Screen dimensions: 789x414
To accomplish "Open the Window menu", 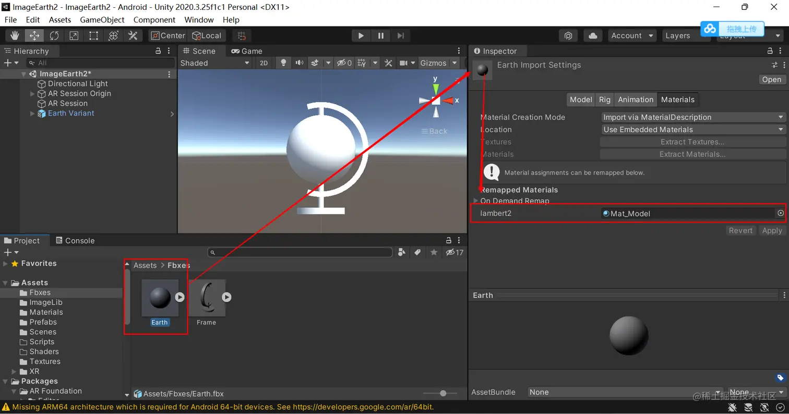I will pyautogui.click(x=199, y=20).
